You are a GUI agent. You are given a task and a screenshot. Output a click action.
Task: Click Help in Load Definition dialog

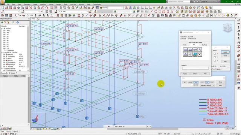[x=205, y=74]
